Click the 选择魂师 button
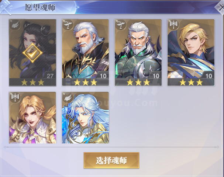 tap(111, 160)
